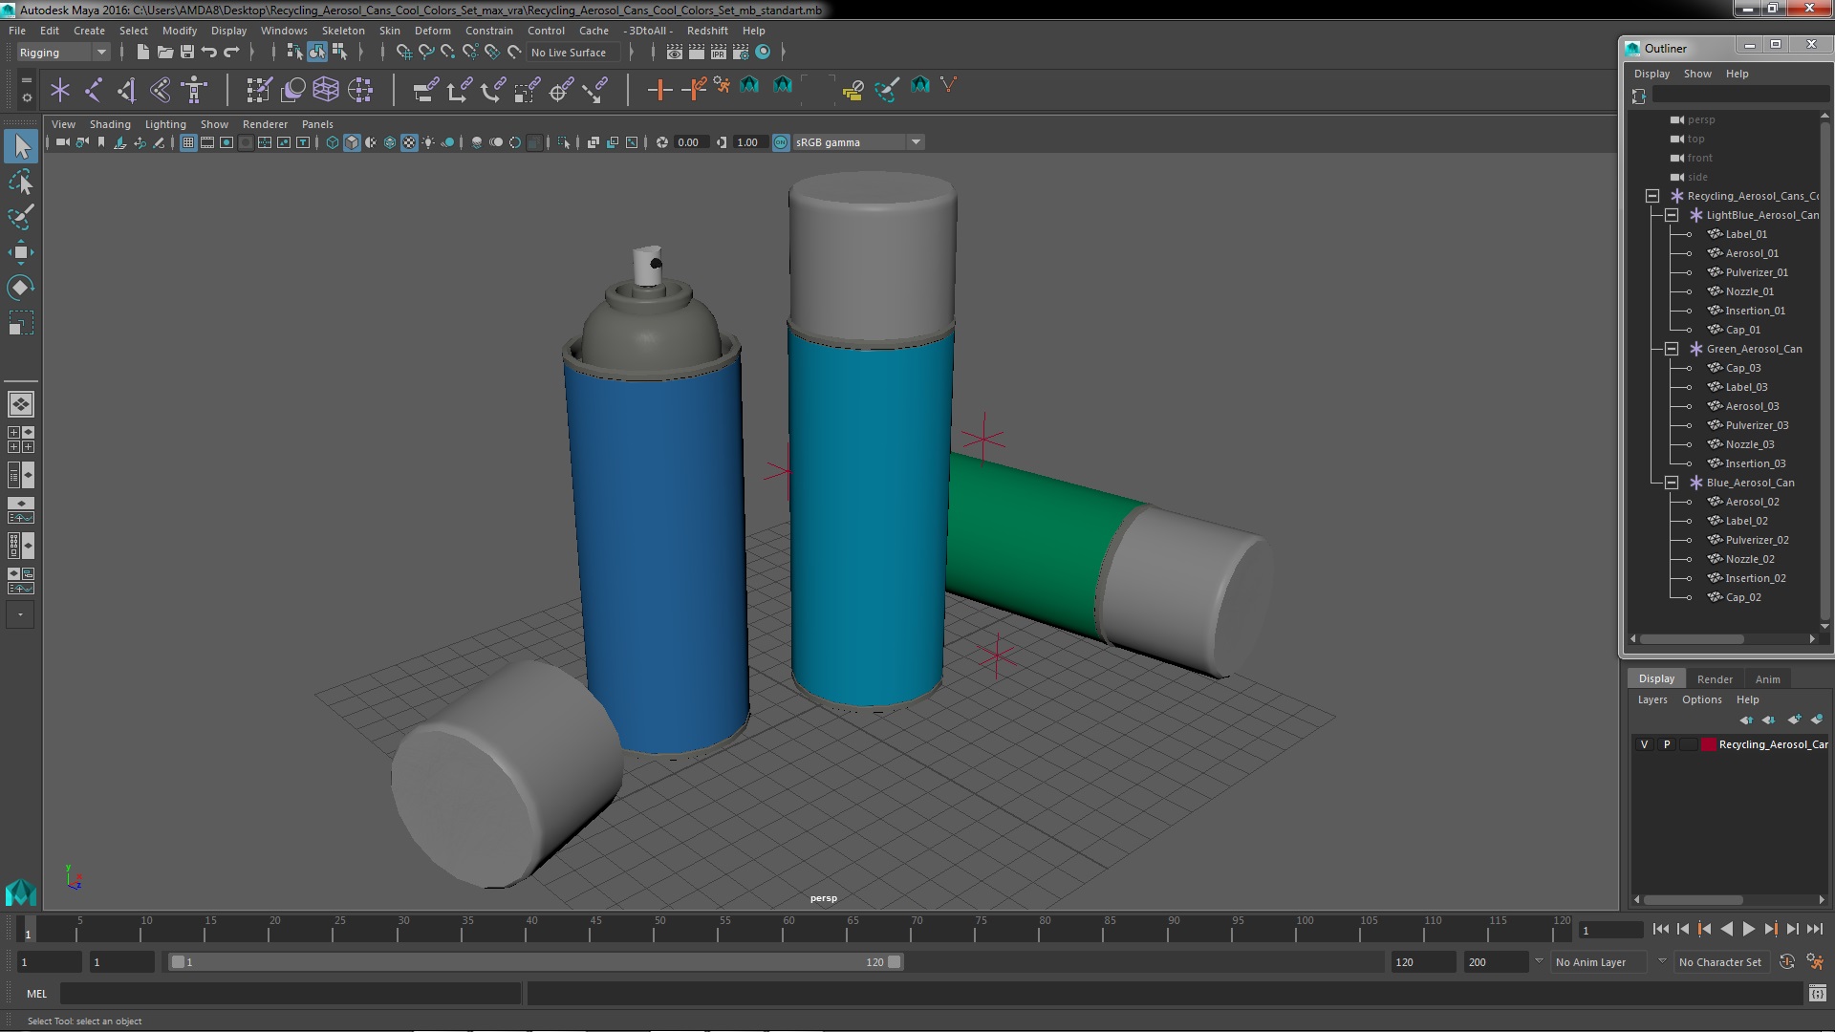Toggle layer playback P box
The image size is (1835, 1032).
(1667, 744)
